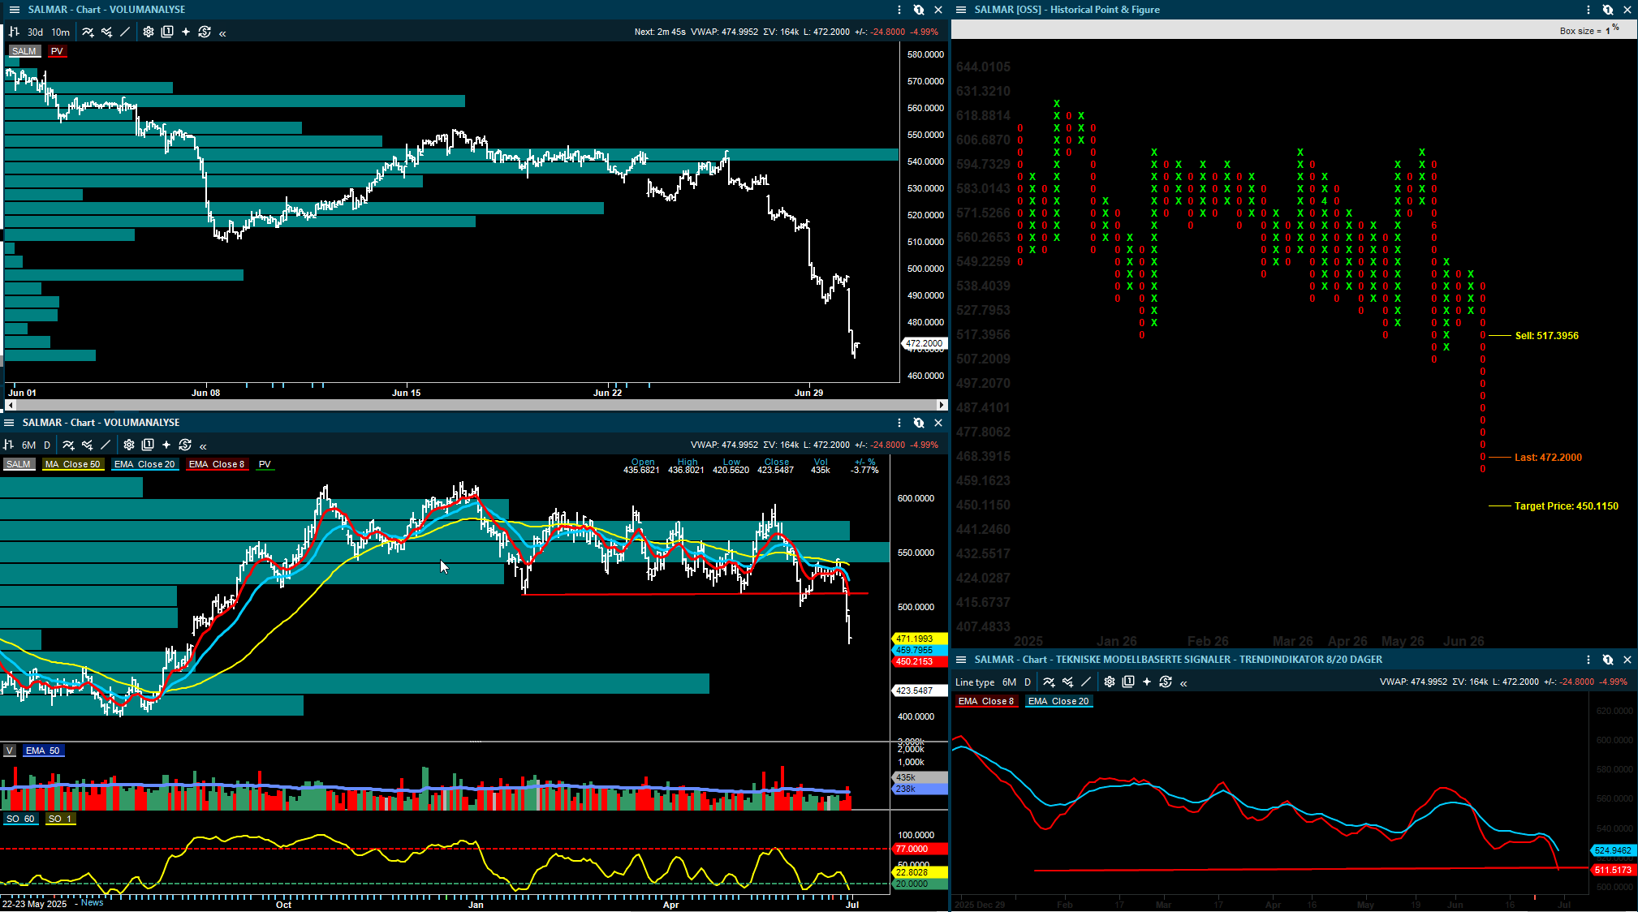Image resolution: width=1638 pixels, height=912 pixels.
Task: Toggle MA Close 50 legend
Action: click(x=73, y=464)
